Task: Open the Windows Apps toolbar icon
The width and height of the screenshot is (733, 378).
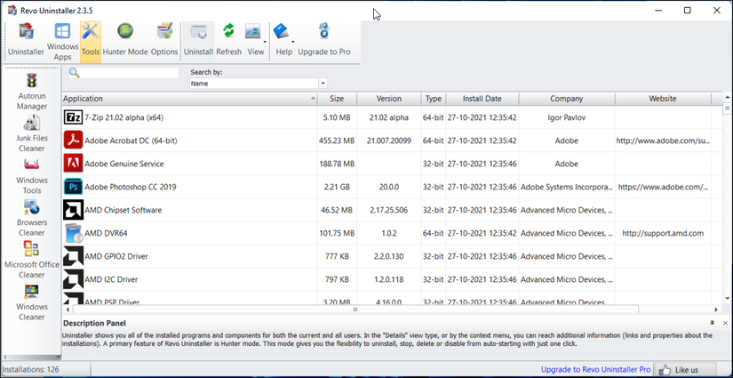Action: (x=62, y=41)
